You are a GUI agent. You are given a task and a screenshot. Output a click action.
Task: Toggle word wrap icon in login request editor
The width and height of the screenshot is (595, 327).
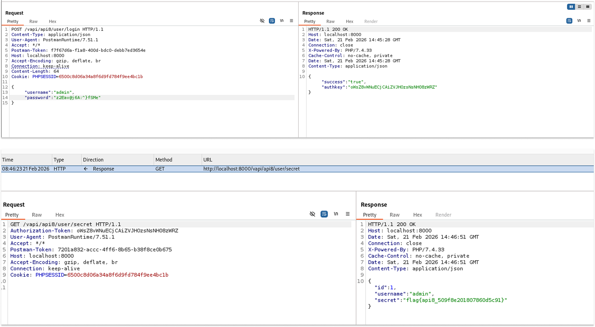coord(272,21)
